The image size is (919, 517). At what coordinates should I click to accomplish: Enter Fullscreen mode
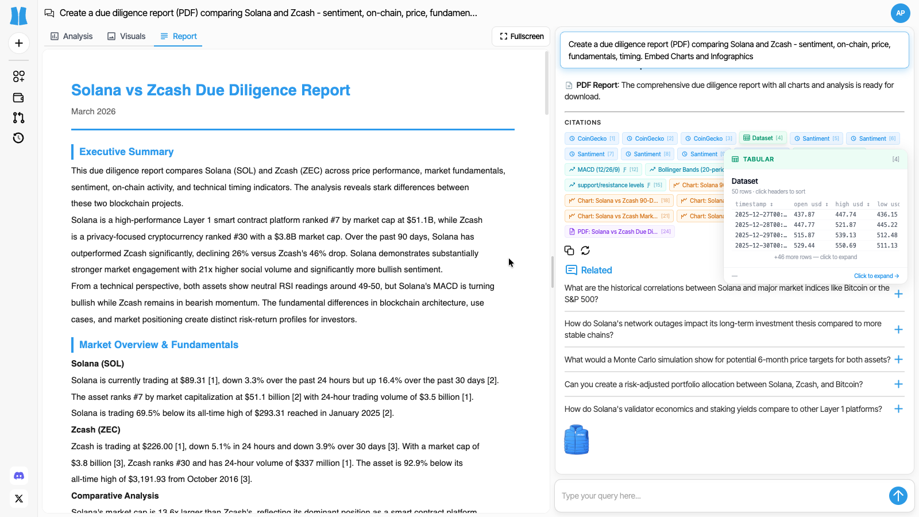[x=520, y=36]
